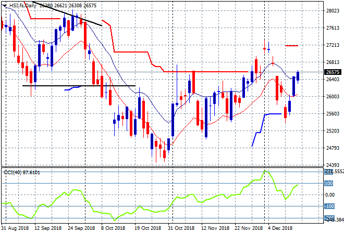Click the HSI,fs,Daily chart title text
344x234 pixels.
(23, 6)
